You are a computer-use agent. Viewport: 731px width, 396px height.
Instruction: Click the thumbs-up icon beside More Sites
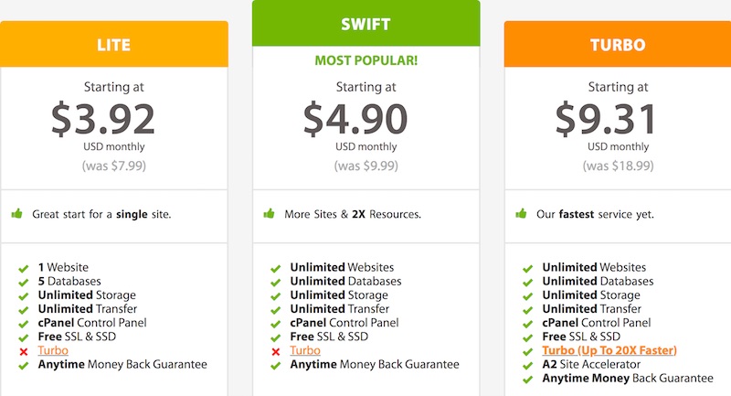click(269, 214)
